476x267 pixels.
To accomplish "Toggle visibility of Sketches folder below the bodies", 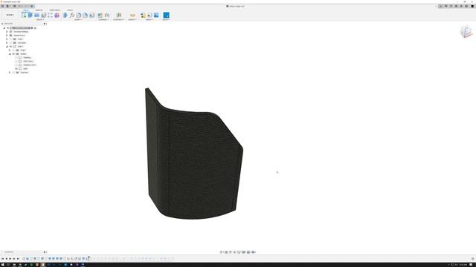I will point(13,73).
